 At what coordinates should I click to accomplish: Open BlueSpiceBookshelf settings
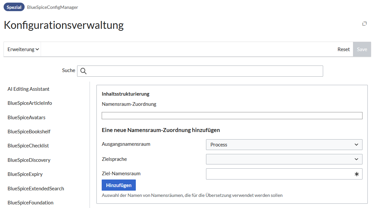[x=29, y=132]
